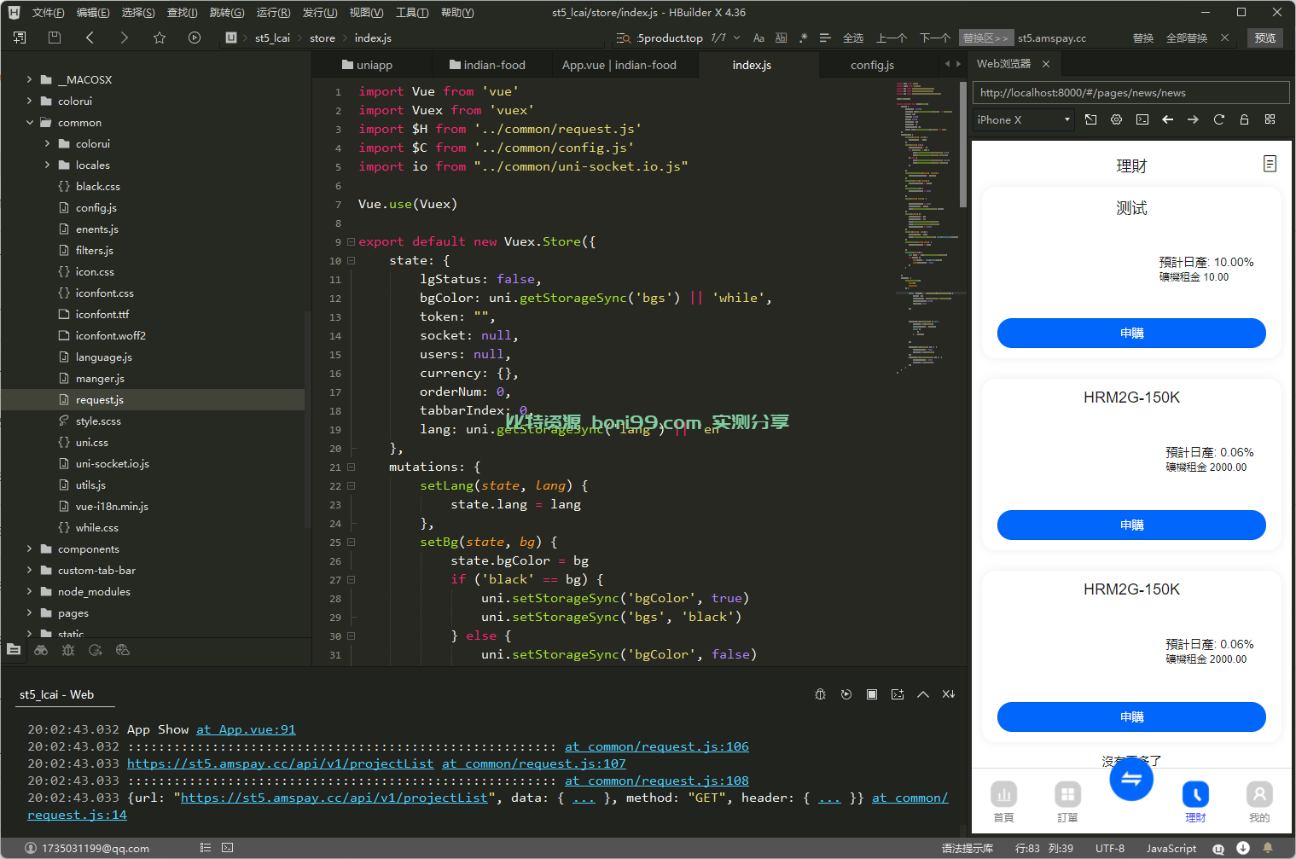
Task: Click 下一个 next match button
Action: pos(935,38)
